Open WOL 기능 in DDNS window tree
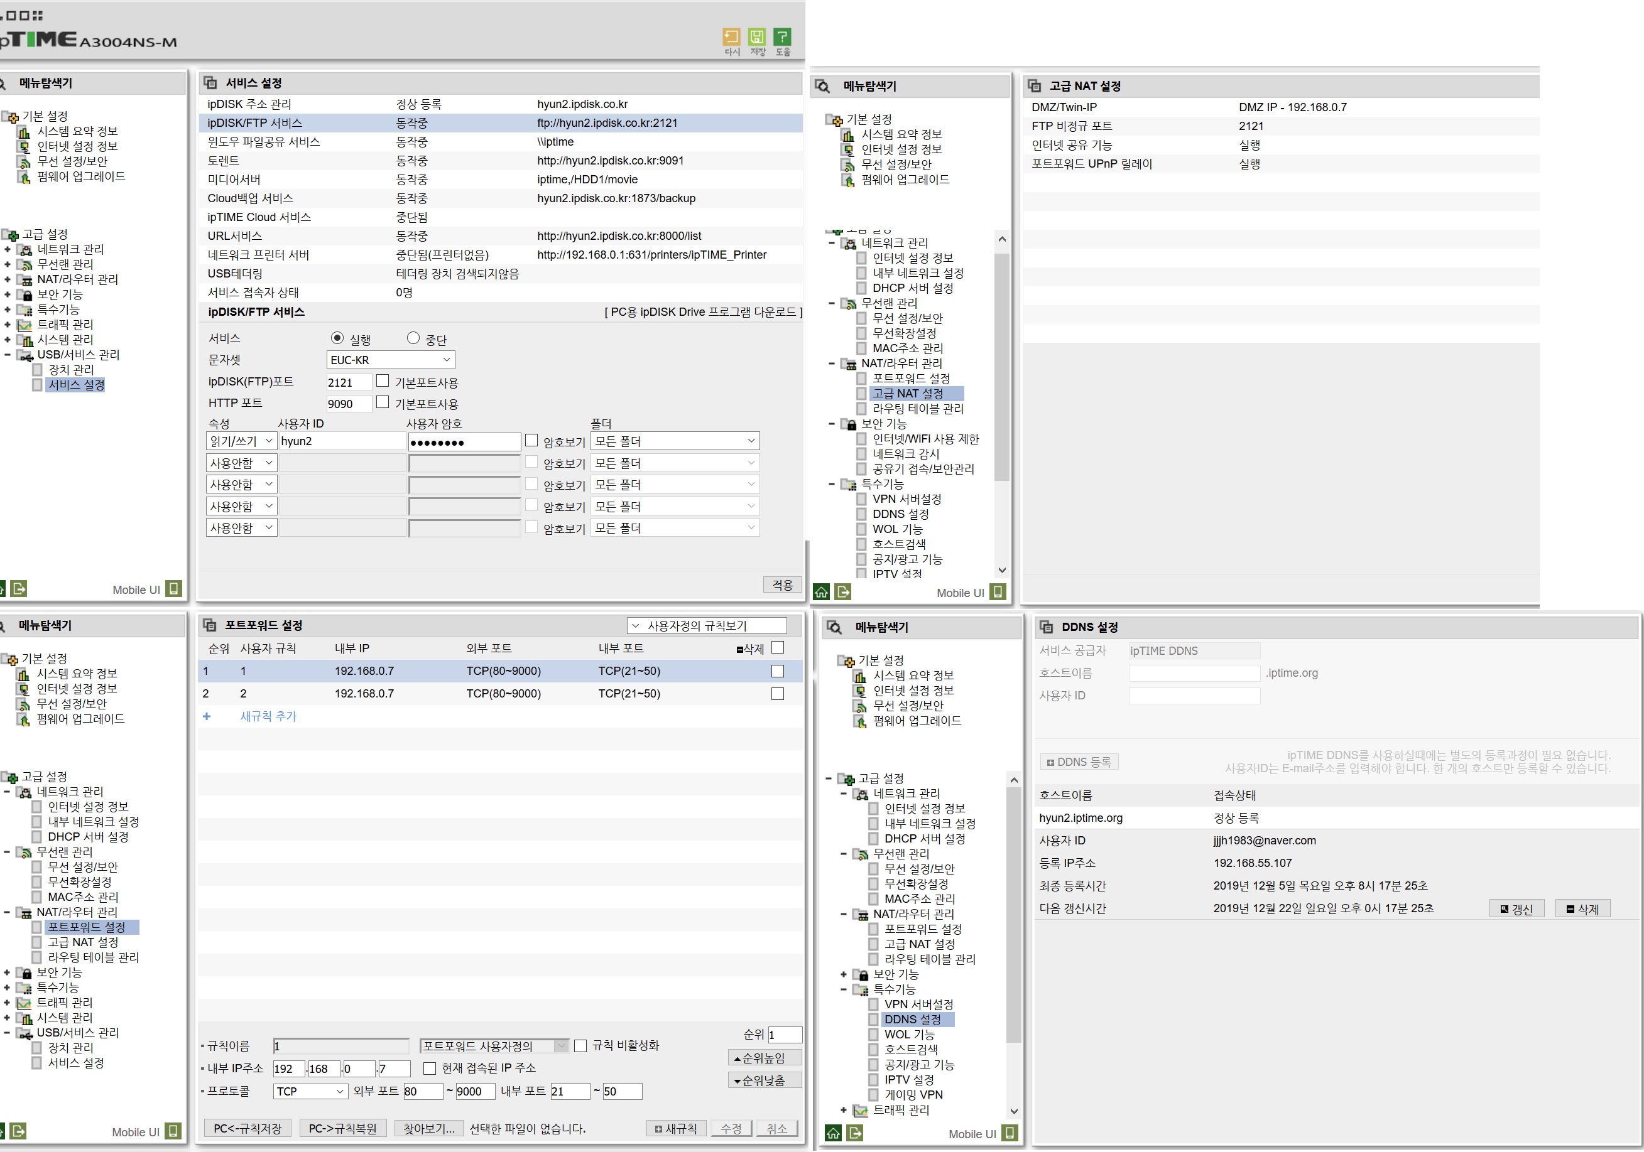This screenshot has height=1152, width=1644. [908, 1035]
